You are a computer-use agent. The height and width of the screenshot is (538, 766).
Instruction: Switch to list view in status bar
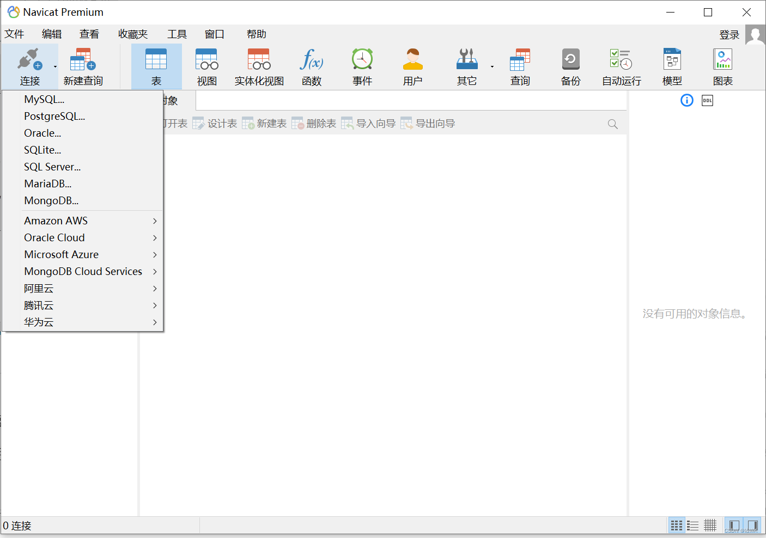[693, 525]
